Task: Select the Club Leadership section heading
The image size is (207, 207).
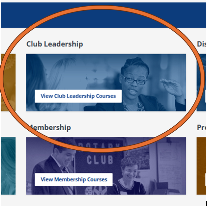Action: click(55, 44)
